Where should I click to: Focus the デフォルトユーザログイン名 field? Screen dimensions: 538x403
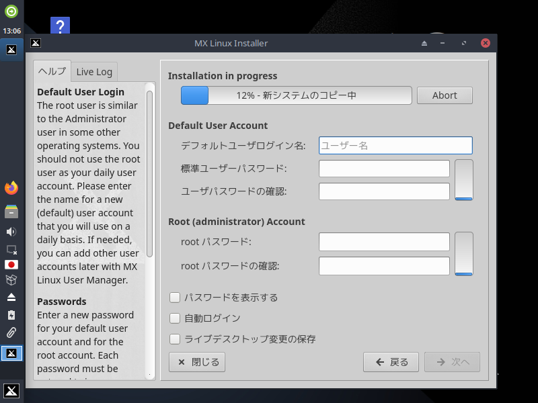point(395,146)
